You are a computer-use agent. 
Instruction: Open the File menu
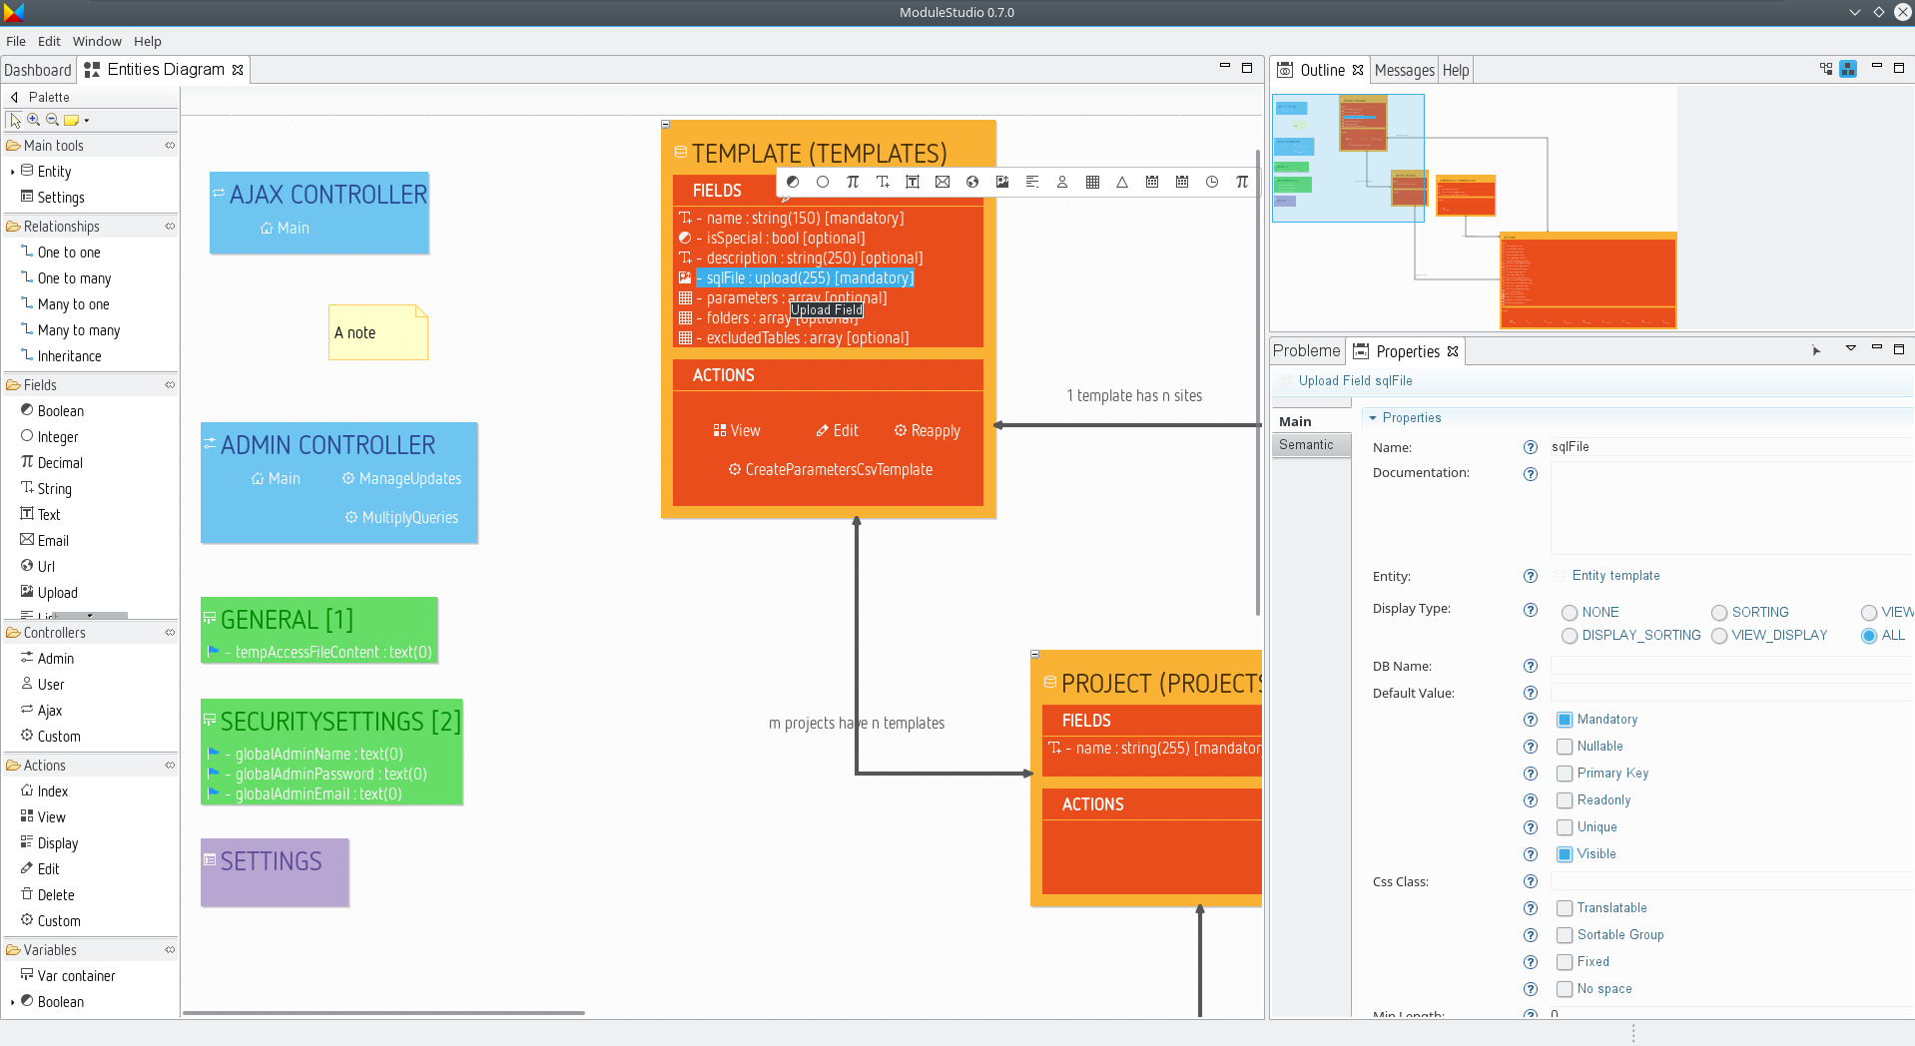click(x=16, y=41)
